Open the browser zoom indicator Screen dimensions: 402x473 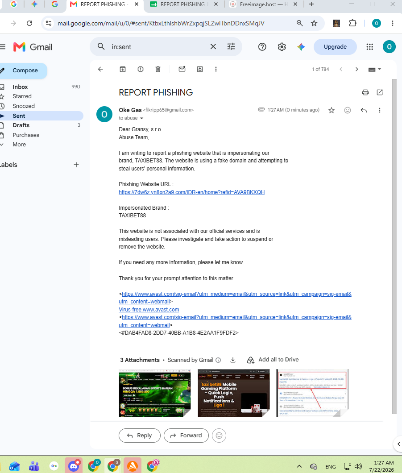[x=299, y=23]
